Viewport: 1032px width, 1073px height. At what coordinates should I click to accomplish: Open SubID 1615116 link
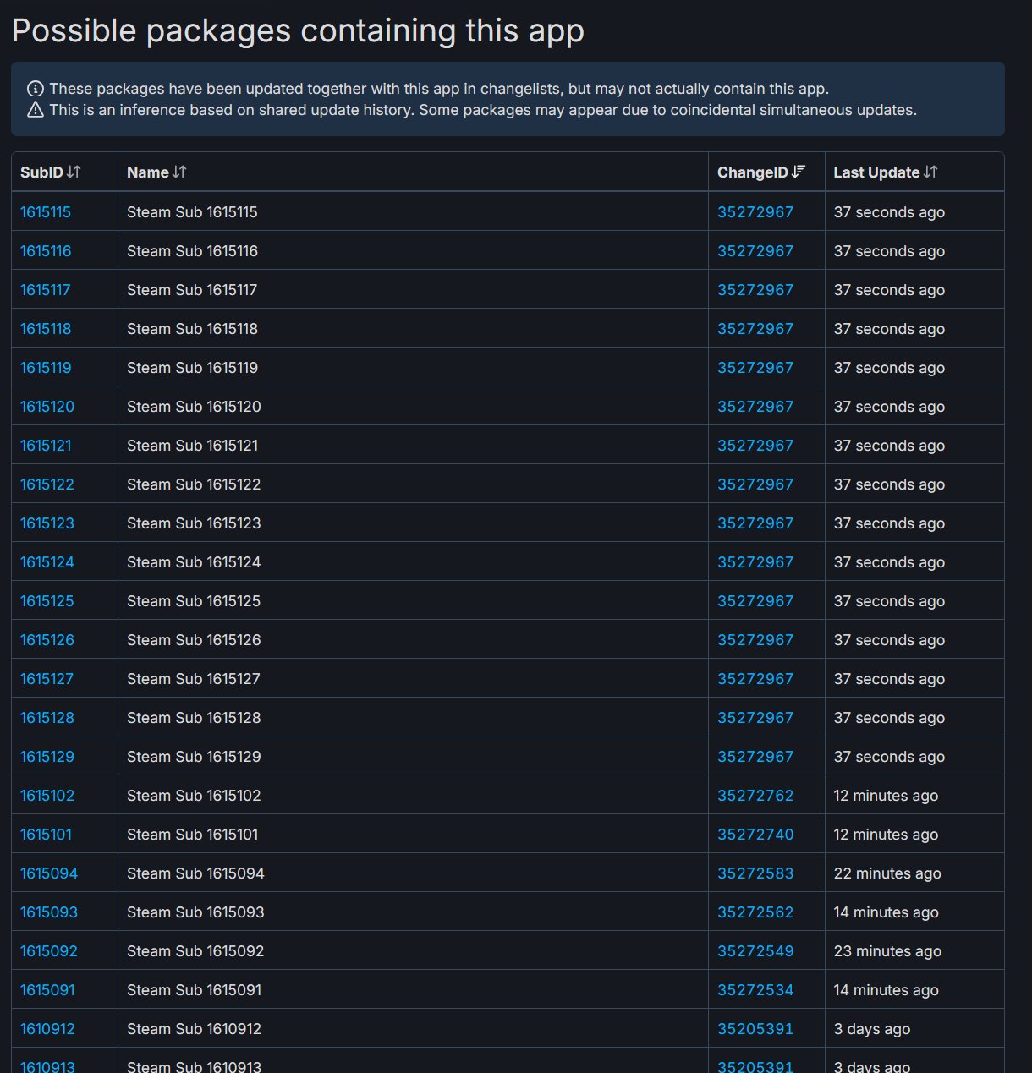[x=46, y=251]
